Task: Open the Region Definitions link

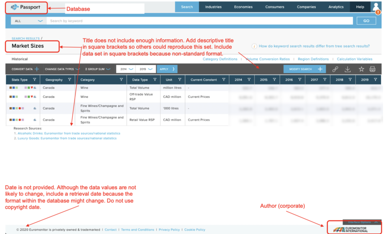Action: [313, 59]
